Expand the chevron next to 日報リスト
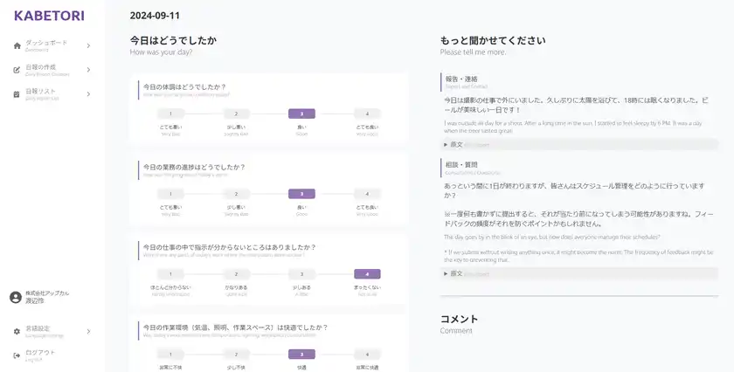734x372 pixels. [x=88, y=94]
